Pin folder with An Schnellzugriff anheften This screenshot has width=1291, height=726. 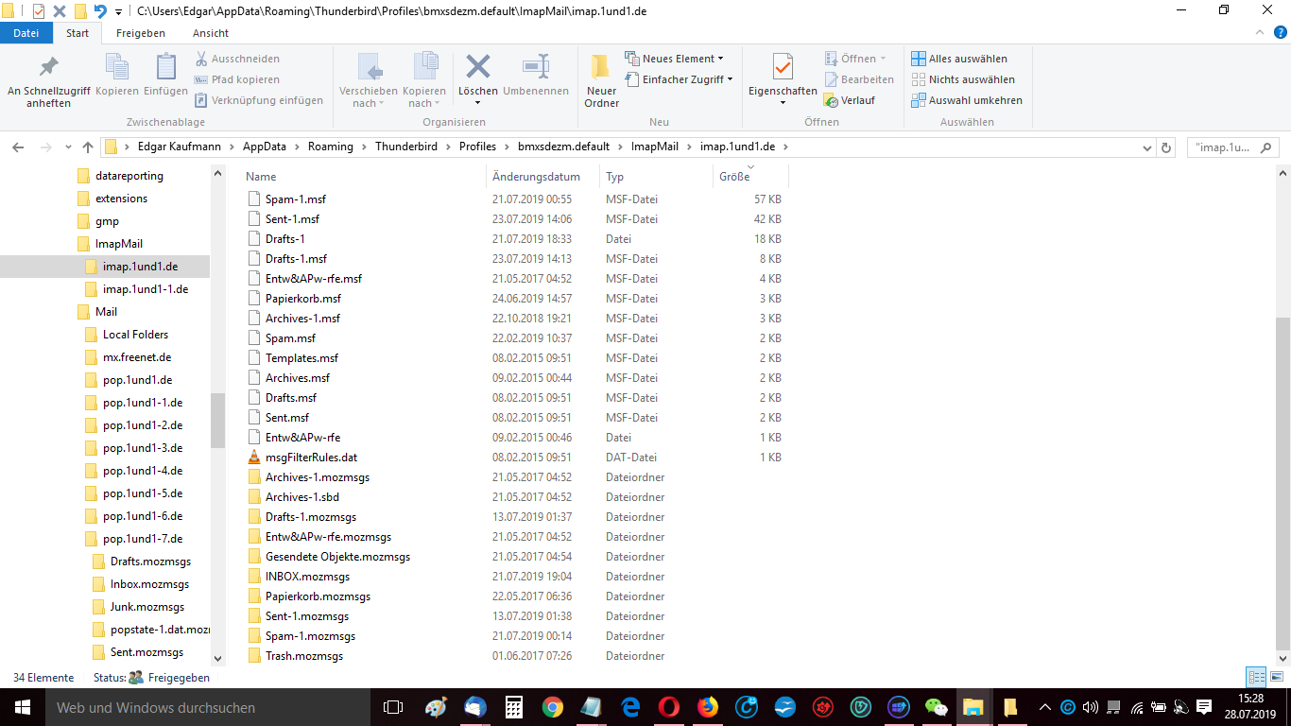(x=48, y=69)
